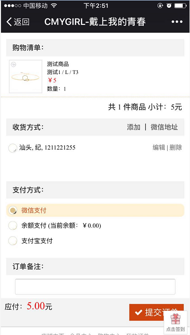Click the 订单备注 note input field
Screen dimensions: 190x335
pos(95,287)
